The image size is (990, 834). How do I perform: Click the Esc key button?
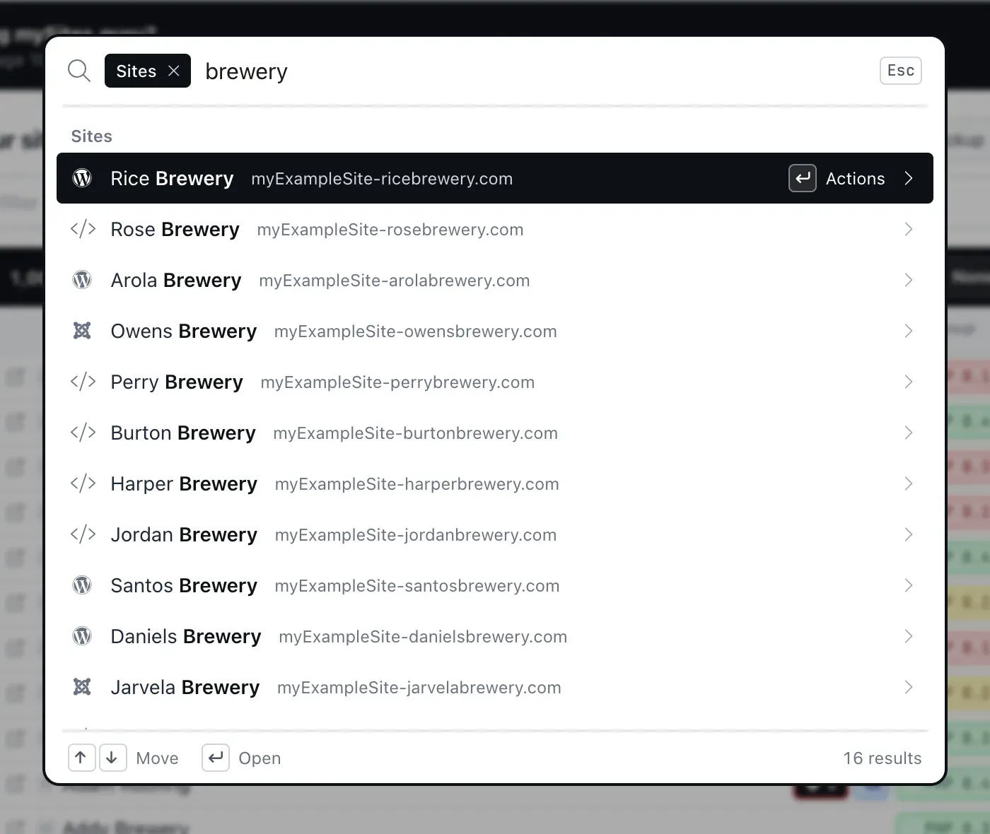point(901,71)
